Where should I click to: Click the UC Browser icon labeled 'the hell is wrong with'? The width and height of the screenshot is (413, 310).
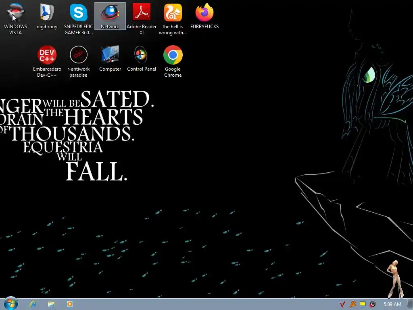(173, 19)
